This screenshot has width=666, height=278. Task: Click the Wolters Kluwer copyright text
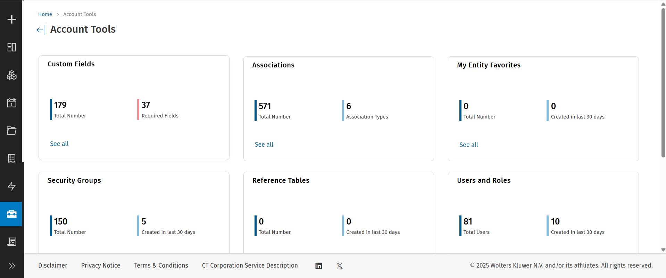[x=561, y=265]
